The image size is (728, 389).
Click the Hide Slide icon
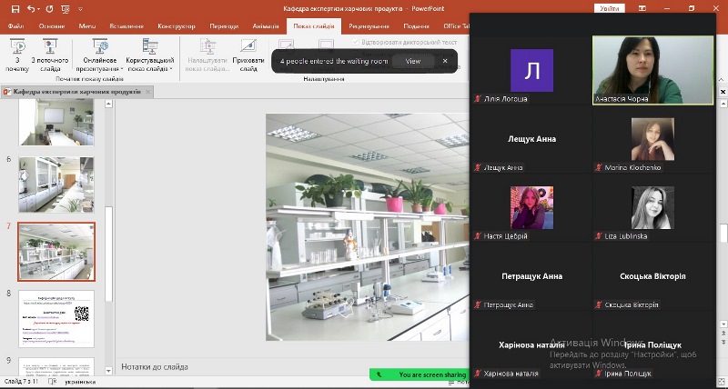[248, 47]
